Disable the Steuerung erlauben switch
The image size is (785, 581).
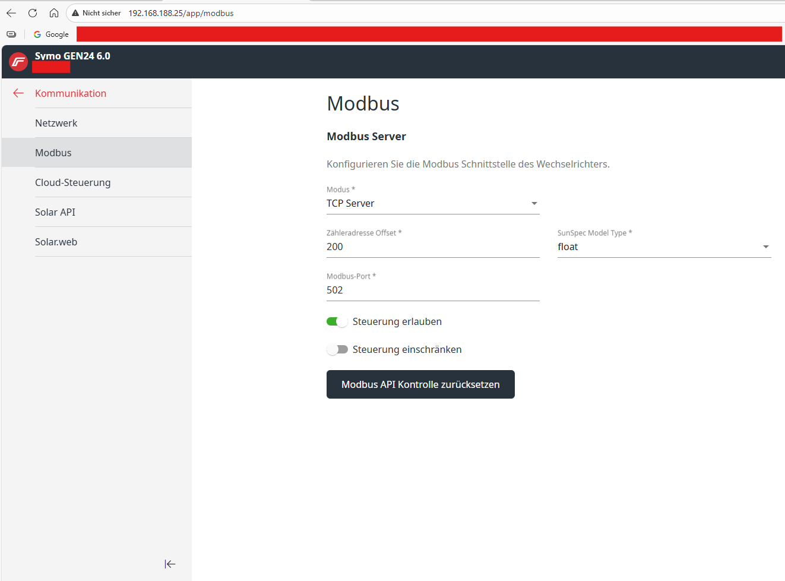337,321
